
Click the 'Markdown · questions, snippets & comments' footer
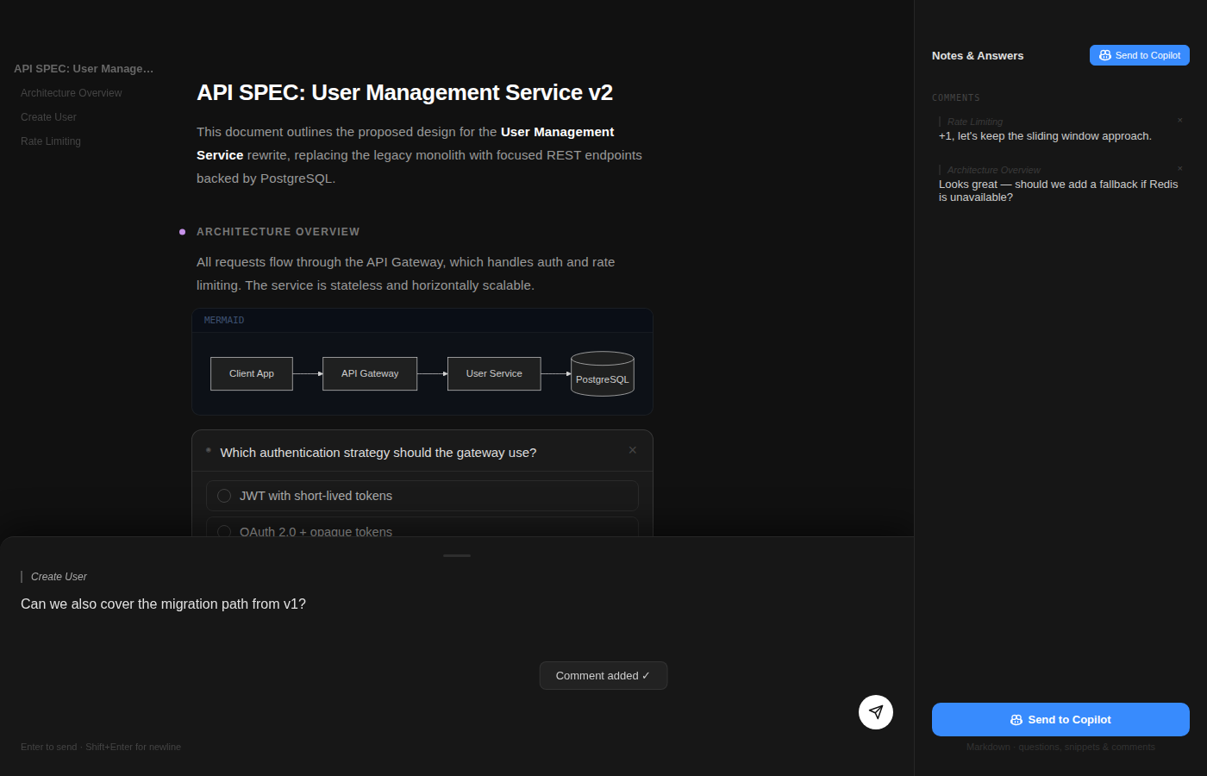[1060, 747]
